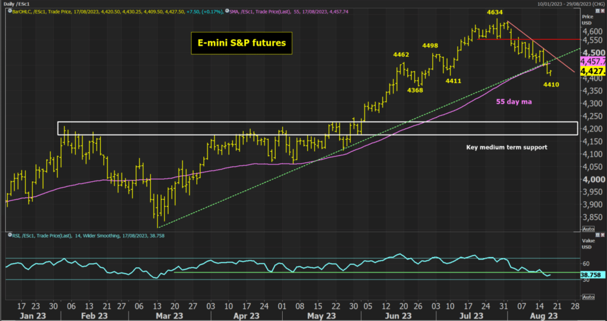Click the 60 level on RSI axis
Viewport: 607px width, 321px height.
(586, 264)
